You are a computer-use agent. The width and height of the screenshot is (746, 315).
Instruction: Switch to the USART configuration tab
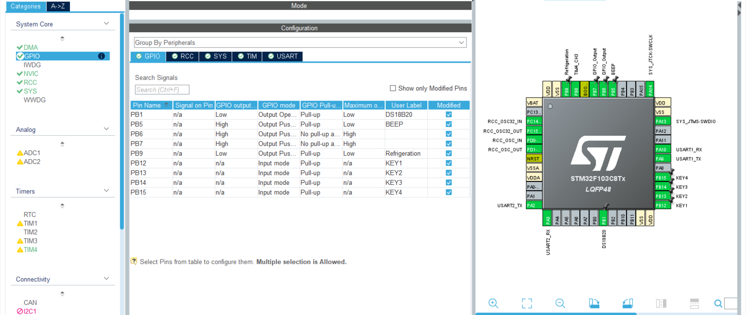[282, 56]
